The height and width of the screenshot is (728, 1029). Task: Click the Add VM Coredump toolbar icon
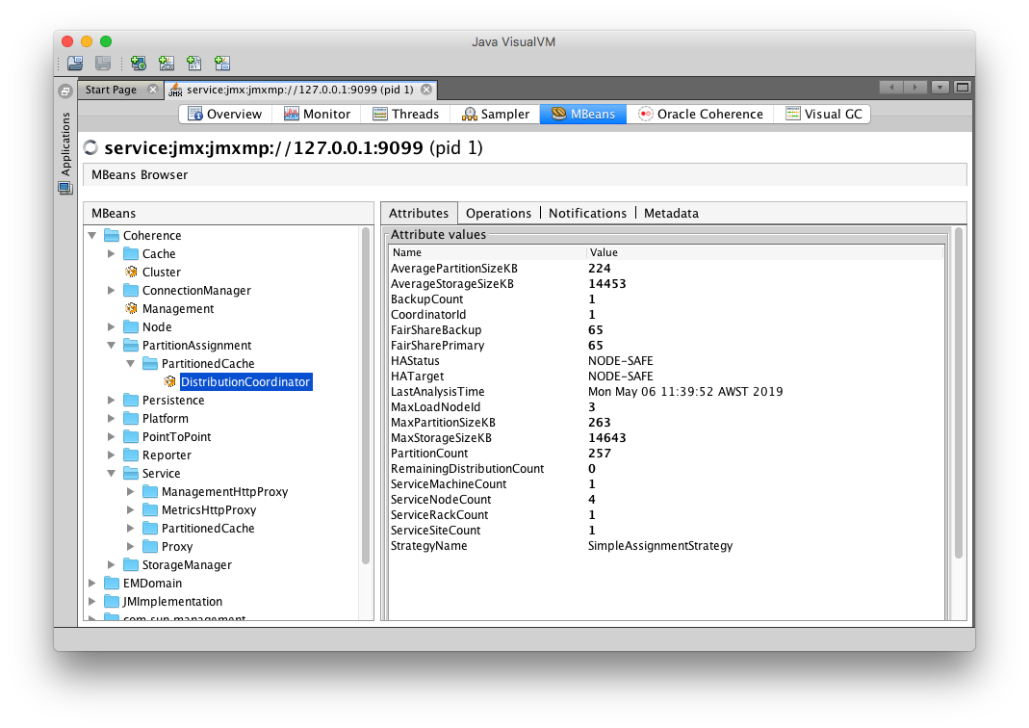click(194, 63)
